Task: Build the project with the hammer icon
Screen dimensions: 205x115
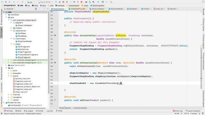Action: tap(22, 2)
